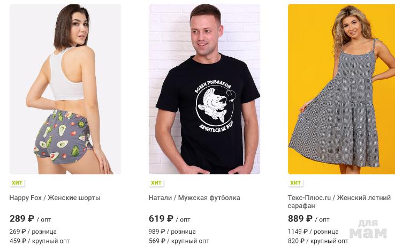
Task: Open the Натали / Мужская футболка link
Action: tap(194, 198)
